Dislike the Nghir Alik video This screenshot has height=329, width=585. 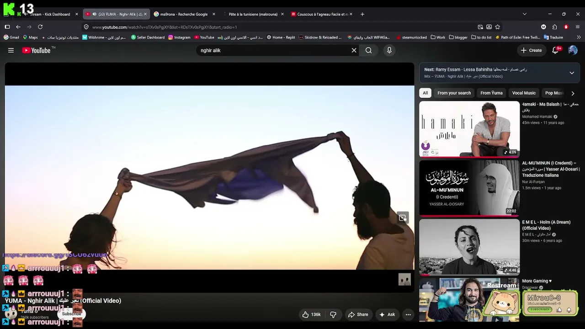coord(333,314)
